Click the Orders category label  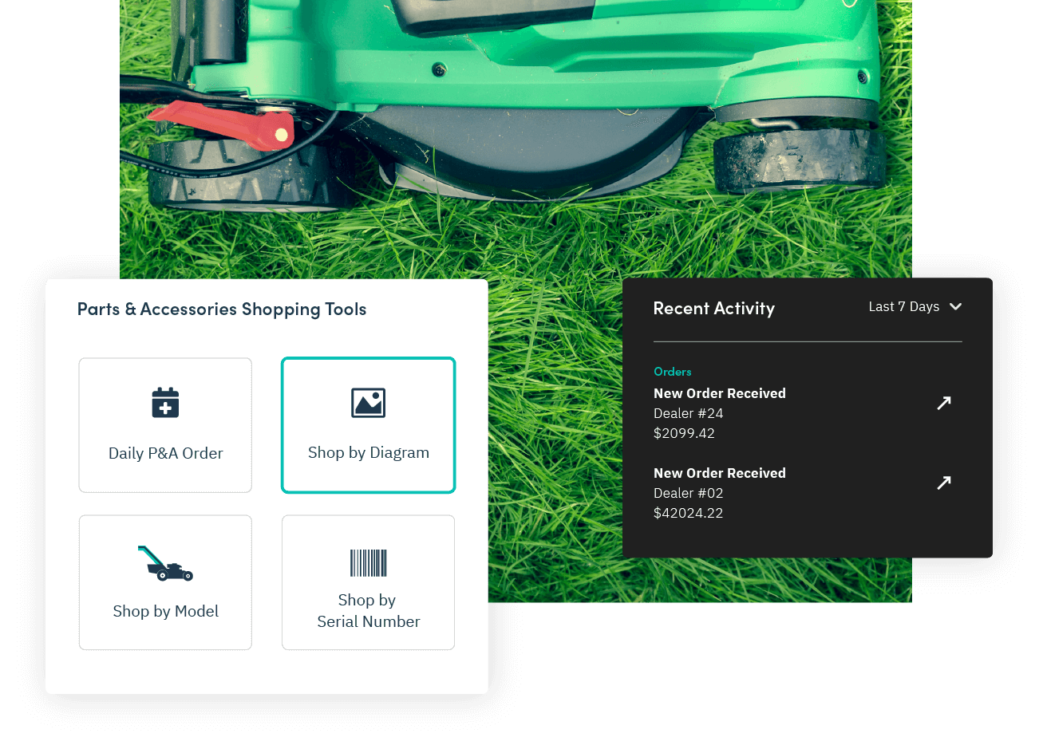pyautogui.click(x=672, y=372)
